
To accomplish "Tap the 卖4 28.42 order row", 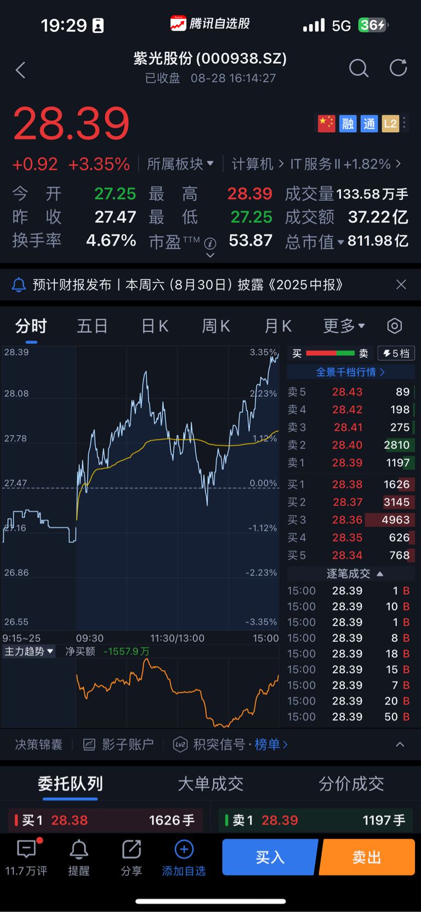I will click(x=351, y=409).
